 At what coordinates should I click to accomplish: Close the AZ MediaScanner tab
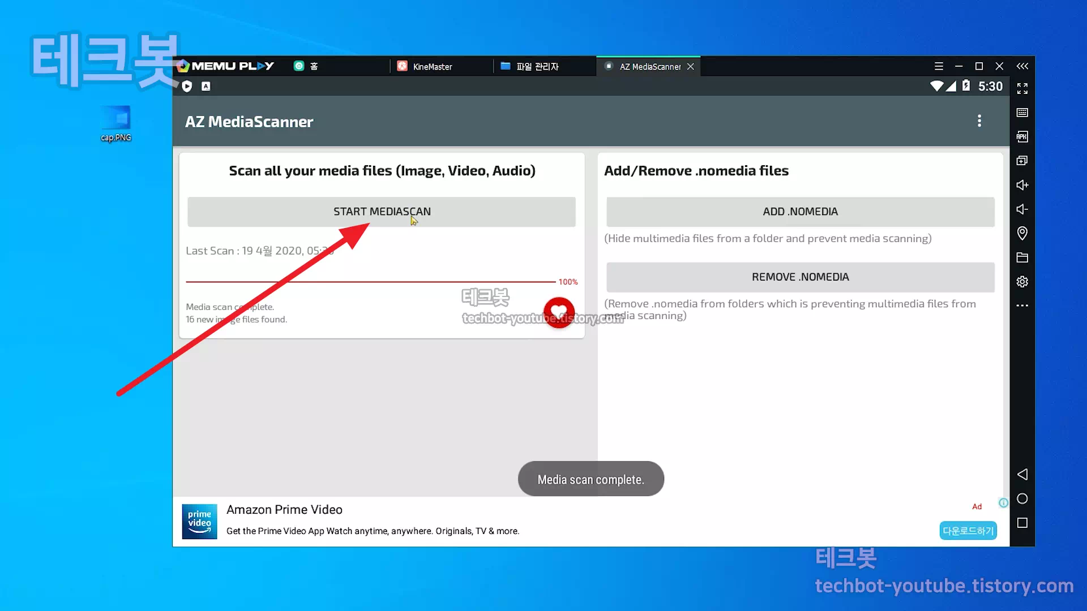[691, 67]
